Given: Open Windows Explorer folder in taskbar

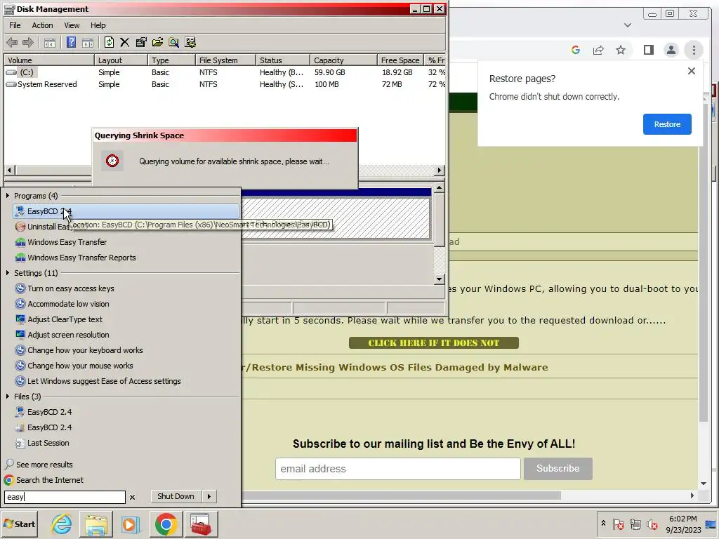Looking at the screenshot, I should point(95,524).
